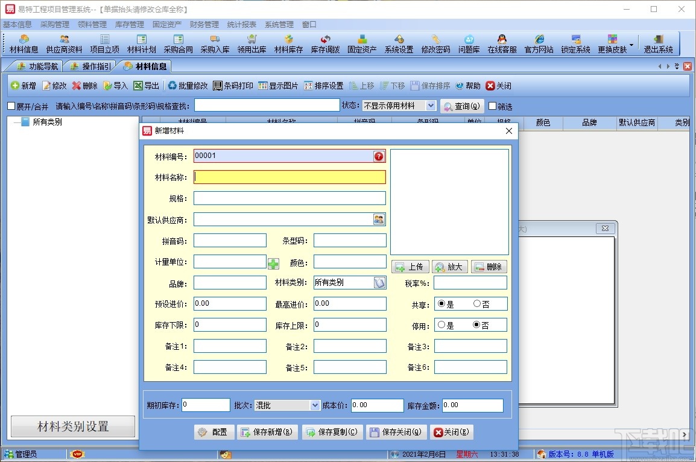
Task: Select 停用 否 radio button
Action: [x=476, y=325]
